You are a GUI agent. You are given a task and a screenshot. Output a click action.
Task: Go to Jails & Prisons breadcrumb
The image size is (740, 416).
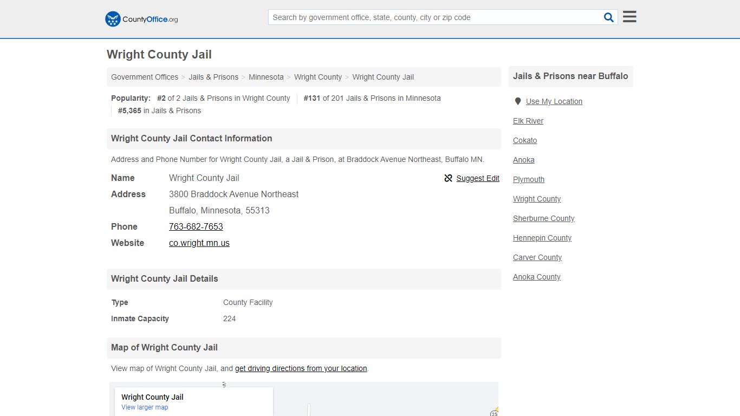(213, 77)
